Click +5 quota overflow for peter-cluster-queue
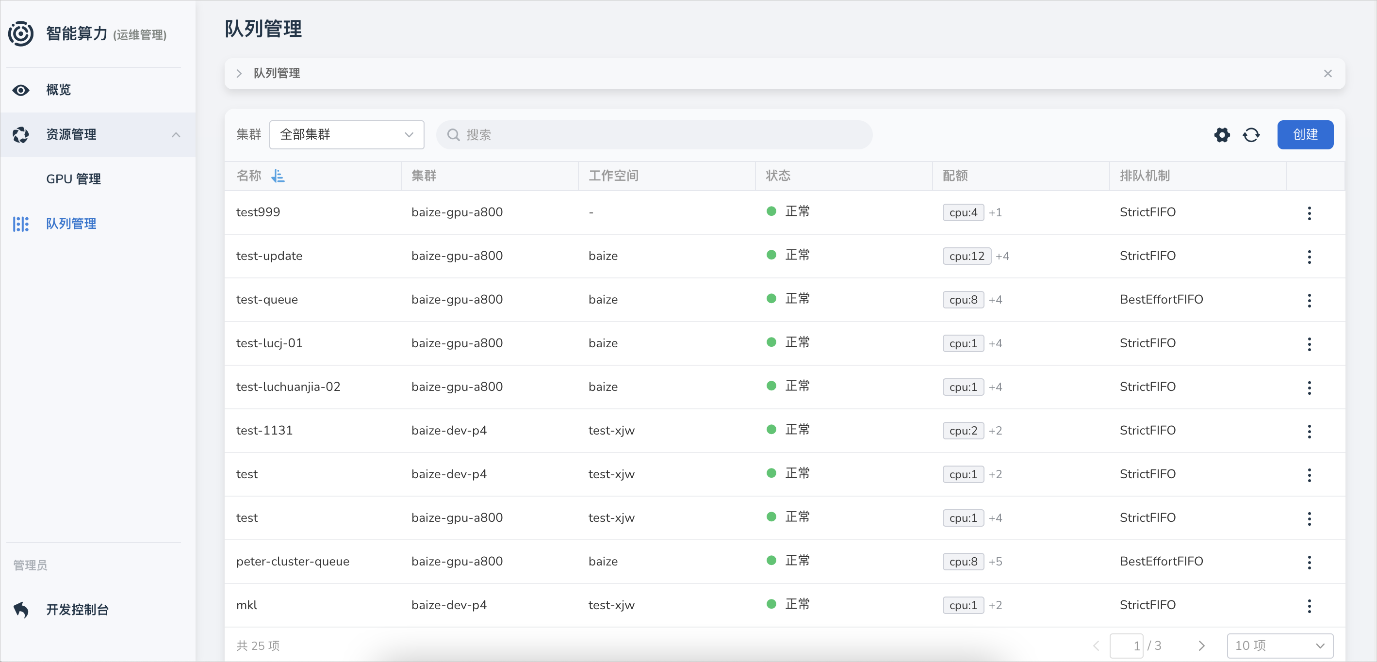This screenshot has height=662, width=1377. (995, 562)
